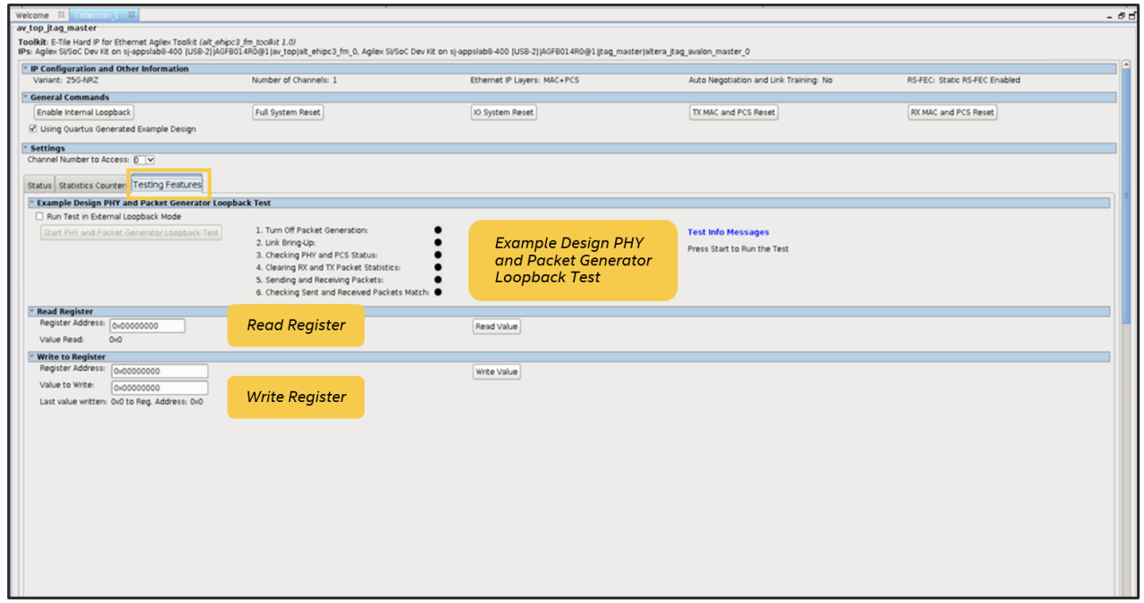Collapse the Read Register section
Viewport: 1144px width, 603px height.
pyautogui.click(x=32, y=312)
